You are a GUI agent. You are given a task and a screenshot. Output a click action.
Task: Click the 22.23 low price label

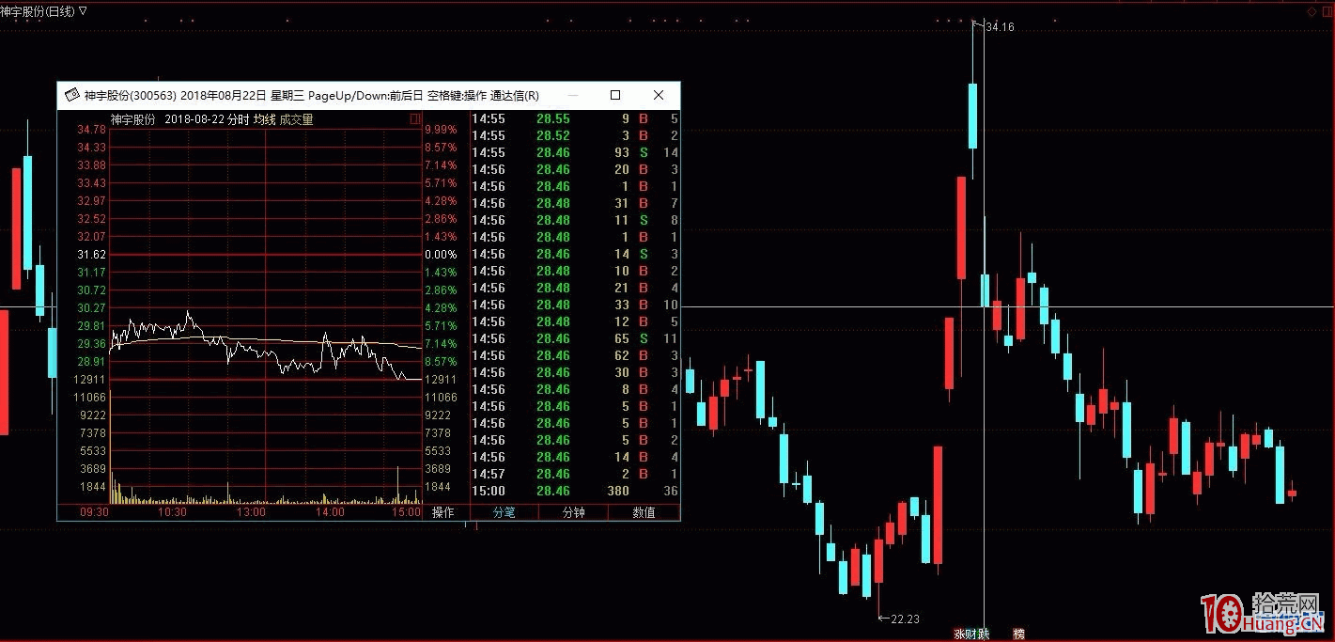pos(905,619)
